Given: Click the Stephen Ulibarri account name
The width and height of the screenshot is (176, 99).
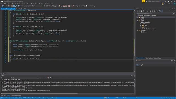Looking at the screenshot, I should [167, 4].
